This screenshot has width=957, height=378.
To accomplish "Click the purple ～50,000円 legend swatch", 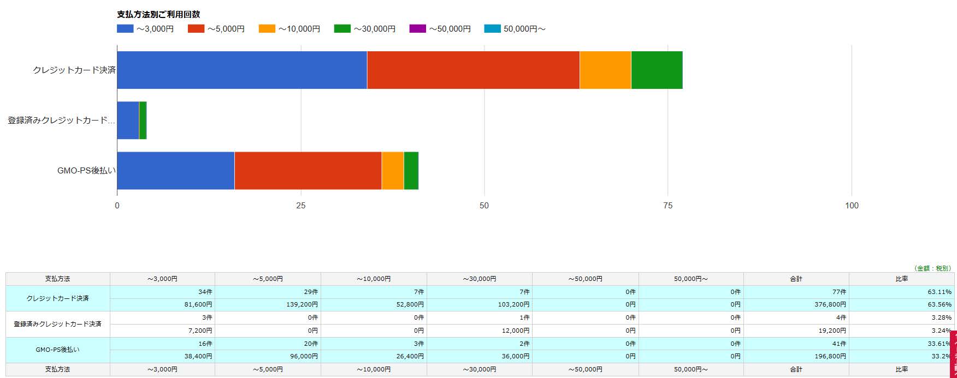I will [417, 29].
